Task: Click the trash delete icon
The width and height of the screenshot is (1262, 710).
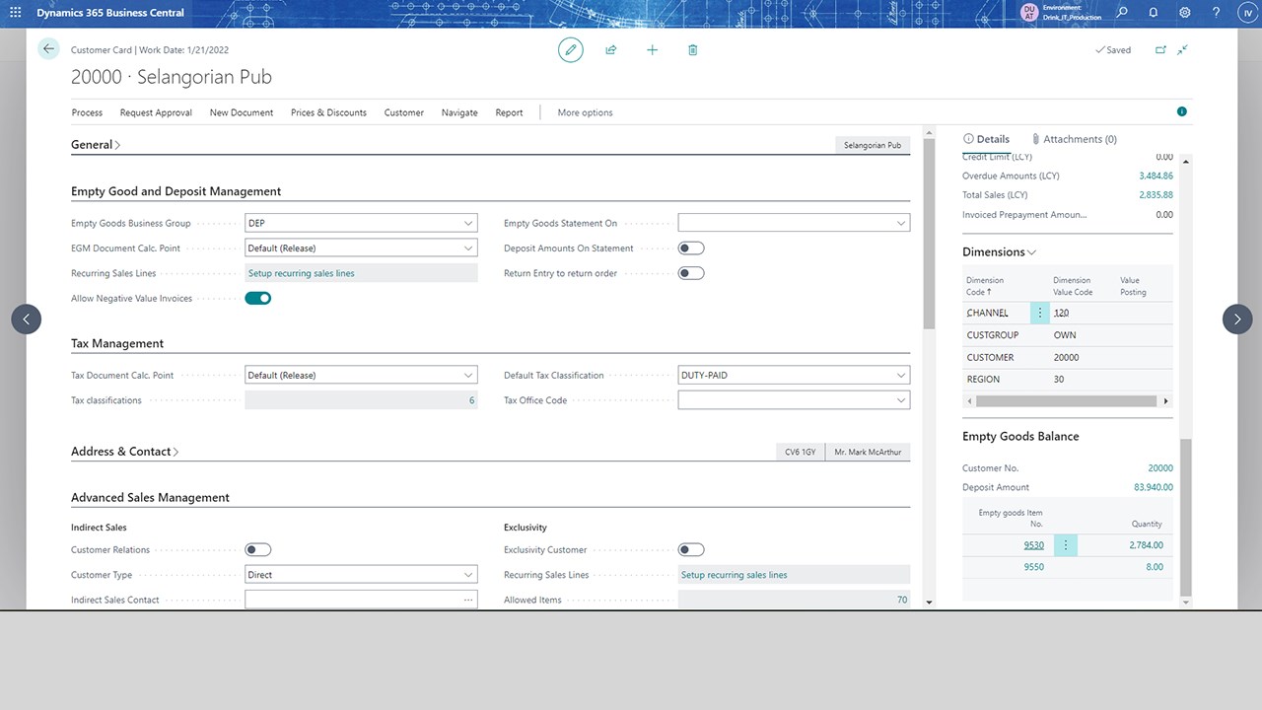Action: [693, 50]
